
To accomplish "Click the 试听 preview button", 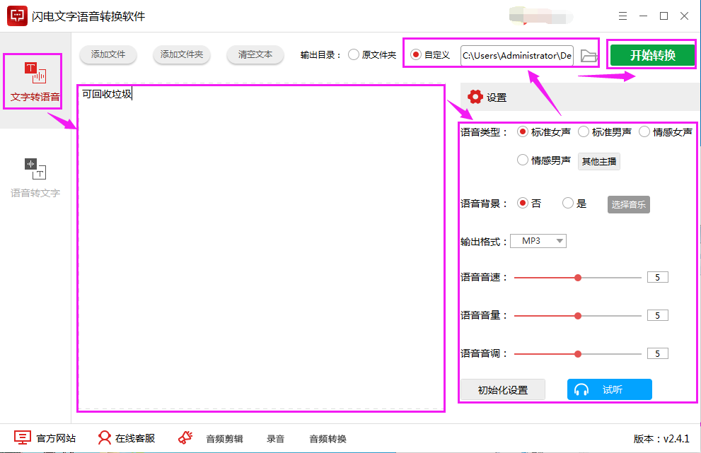I will click(609, 389).
